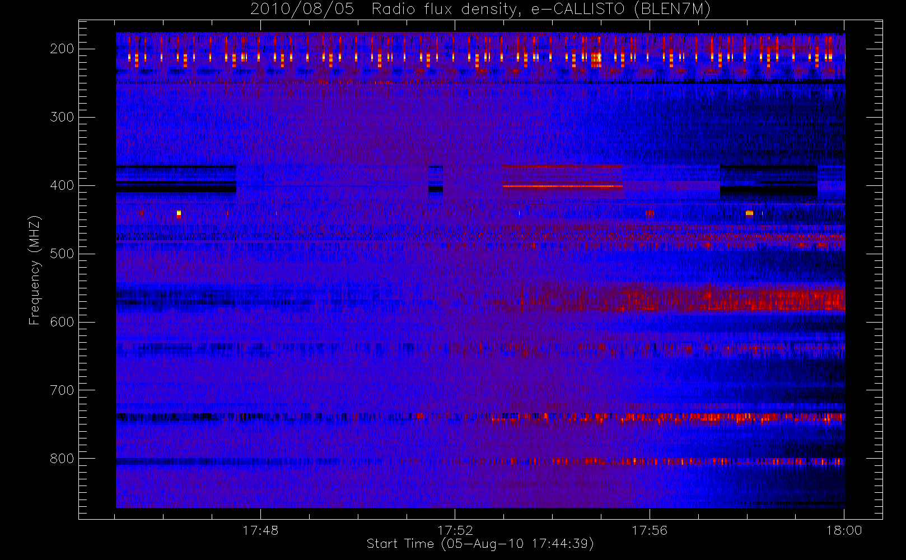The width and height of the screenshot is (906, 560).
Task: Click the 'Start Time (05-Aug-10 17:44:39)' label
Action: [x=480, y=544]
